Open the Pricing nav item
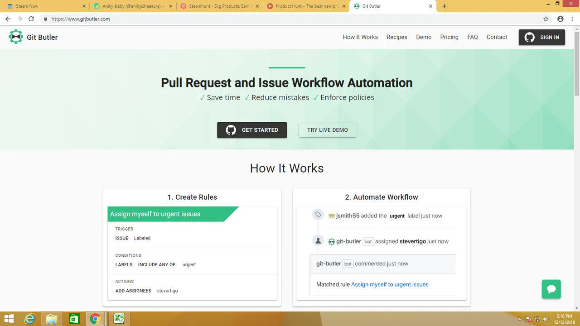 [x=449, y=37]
